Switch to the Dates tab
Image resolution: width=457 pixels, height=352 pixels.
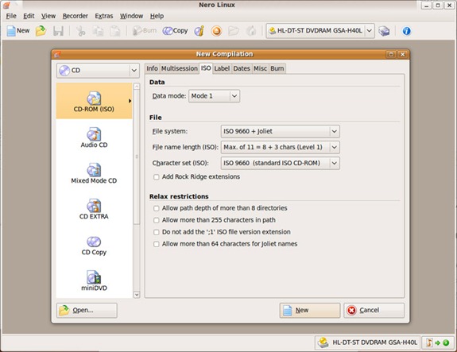[242, 68]
